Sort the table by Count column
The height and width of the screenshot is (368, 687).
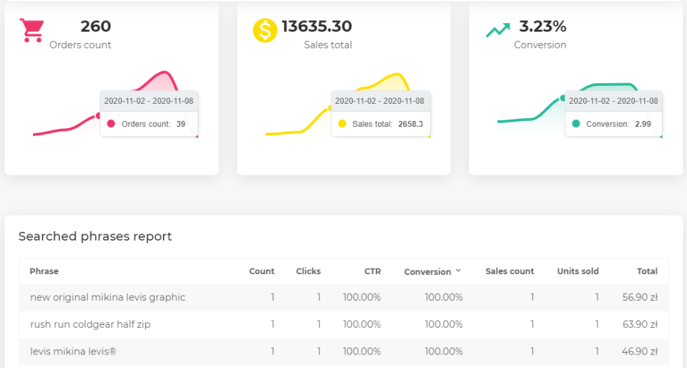(261, 271)
